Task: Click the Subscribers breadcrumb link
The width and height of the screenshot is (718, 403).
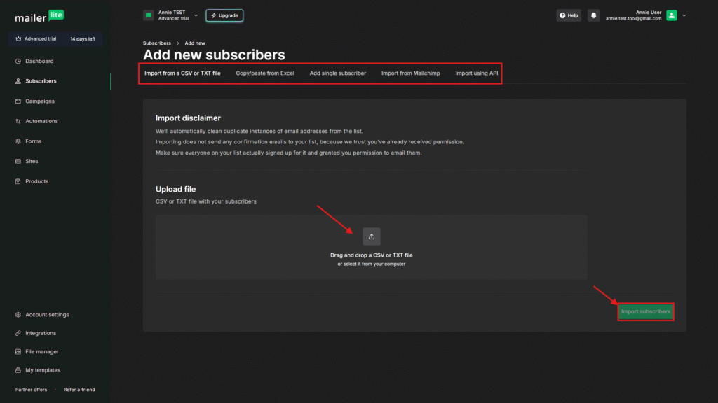Action: (156, 43)
